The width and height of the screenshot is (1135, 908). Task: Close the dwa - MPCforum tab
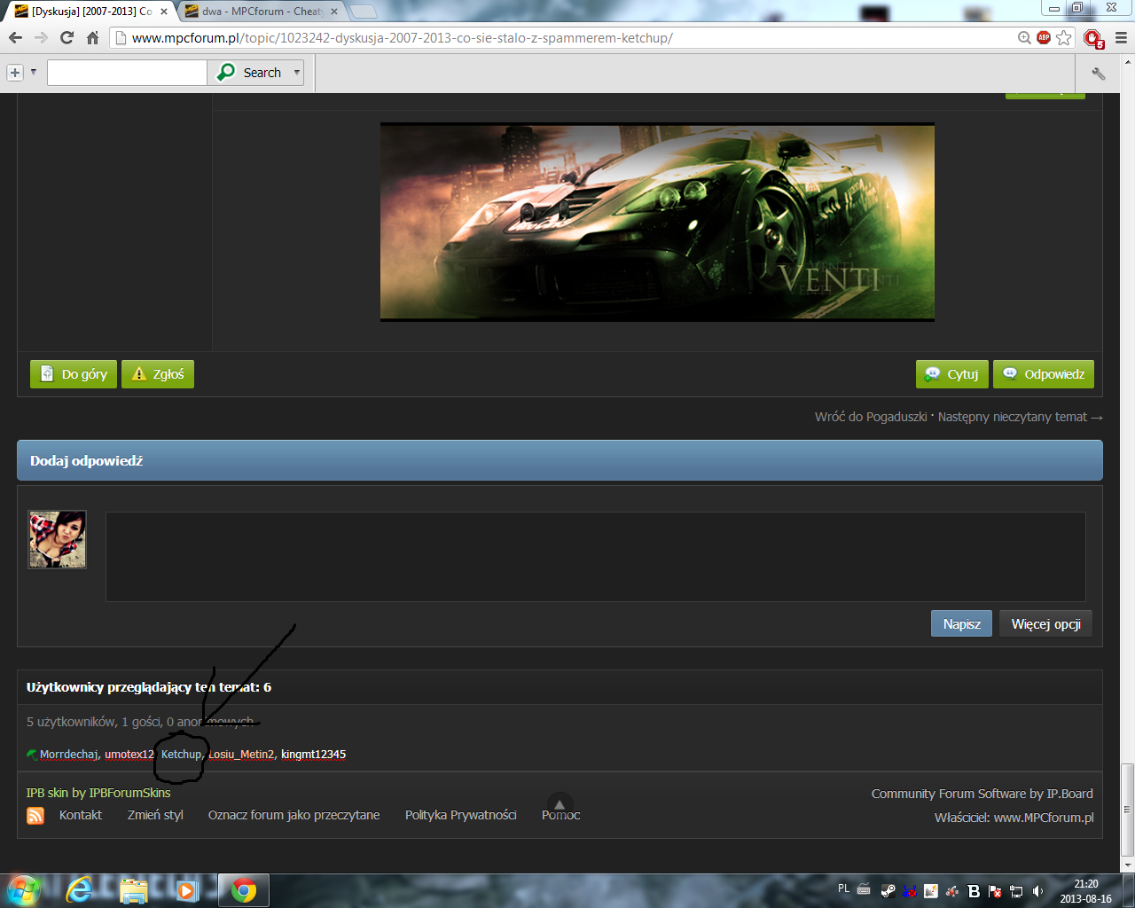(334, 12)
